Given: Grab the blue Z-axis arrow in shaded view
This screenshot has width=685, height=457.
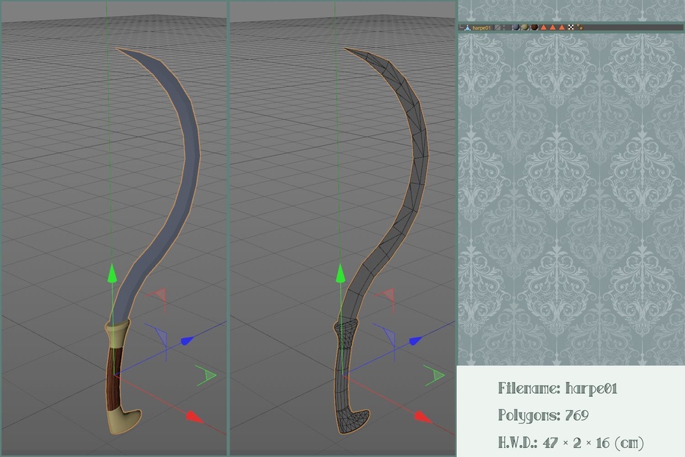Looking at the screenshot, I should [188, 341].
